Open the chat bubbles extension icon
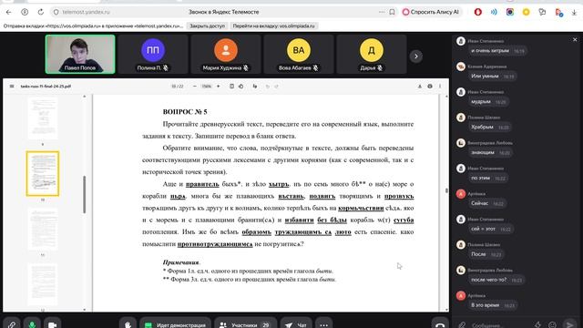 [542, 12]
